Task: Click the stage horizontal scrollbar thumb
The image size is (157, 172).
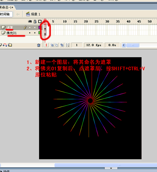Action: (x=106, y=165)
